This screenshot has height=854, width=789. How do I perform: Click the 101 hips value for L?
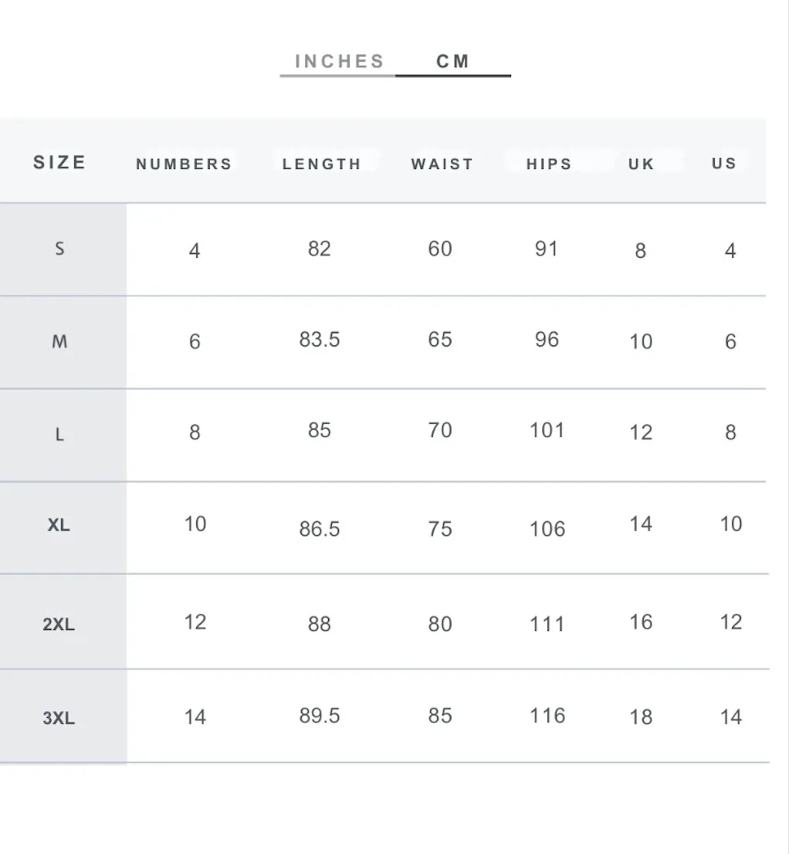(547, 430)
